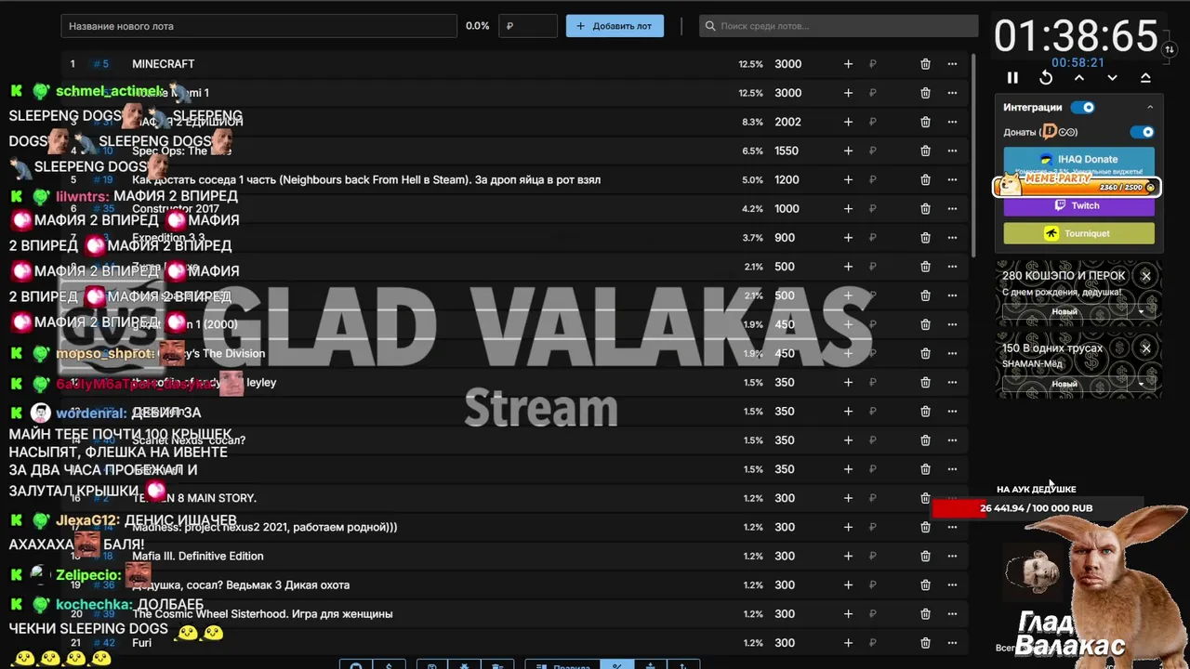Screen dimensions: 1190x669
Task: Delete the Mafia III Definitive Edition lot
Action: coord(925,556)
